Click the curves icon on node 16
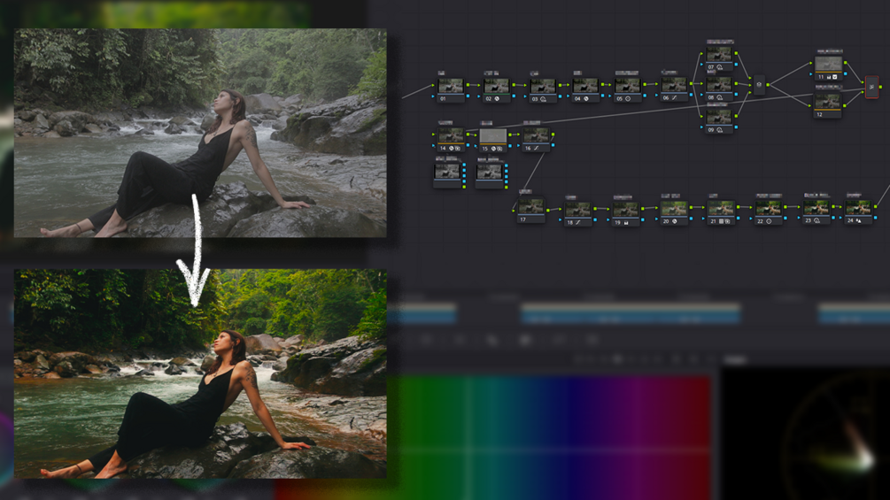 pyautogui.click(x=537, y=148)
